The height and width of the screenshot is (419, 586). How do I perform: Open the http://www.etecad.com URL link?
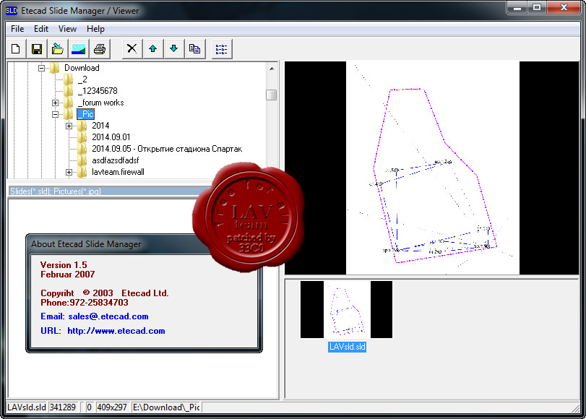116,331
